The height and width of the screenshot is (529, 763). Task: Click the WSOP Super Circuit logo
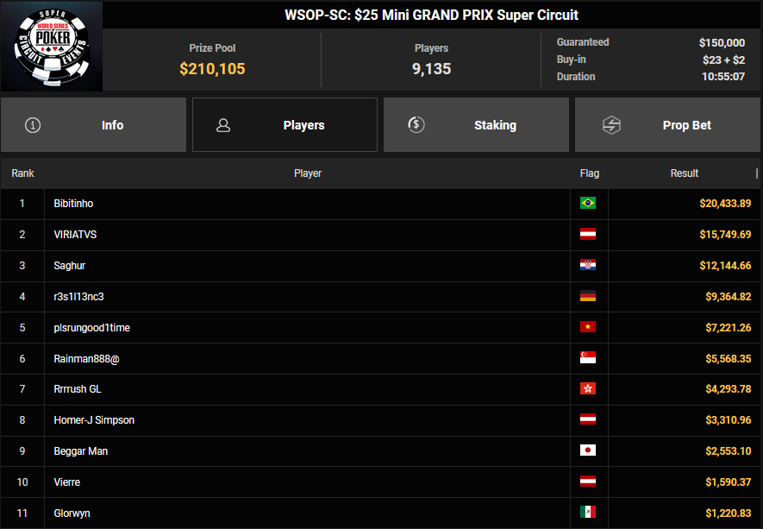pyautogui.click(x=52, y=47)
